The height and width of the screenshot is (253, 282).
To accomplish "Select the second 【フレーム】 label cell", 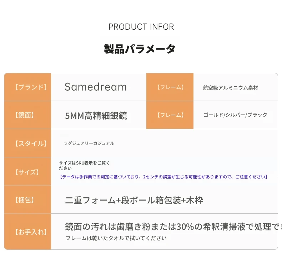I will click(x=170, y=115).
